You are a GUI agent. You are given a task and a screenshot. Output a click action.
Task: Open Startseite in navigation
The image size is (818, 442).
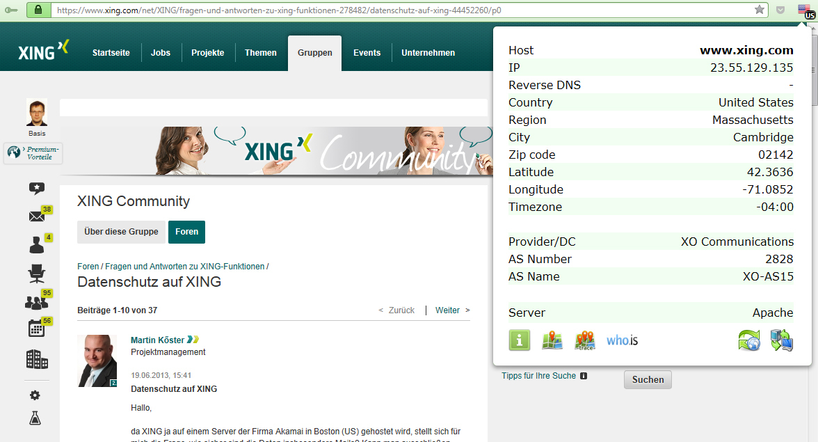tap(111, 53)
